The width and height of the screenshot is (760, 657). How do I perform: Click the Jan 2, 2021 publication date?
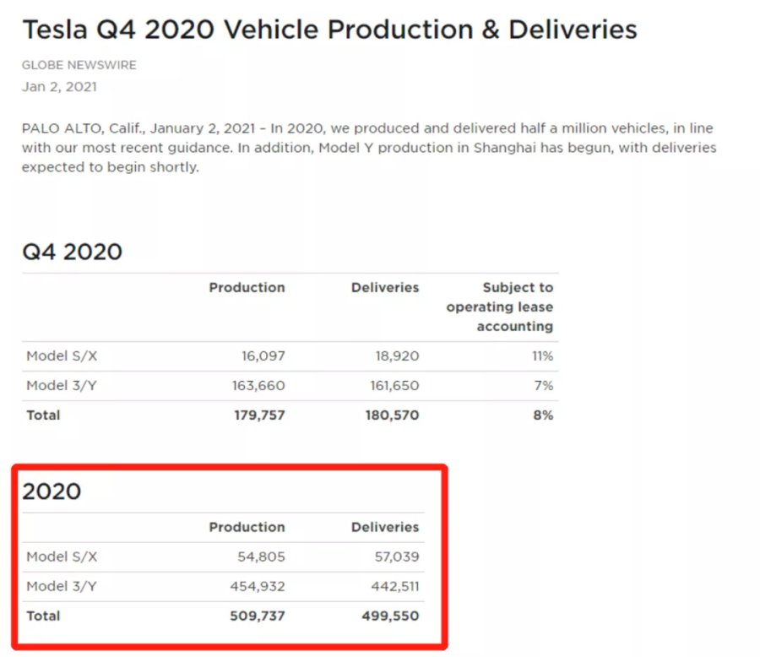point(59,86)
